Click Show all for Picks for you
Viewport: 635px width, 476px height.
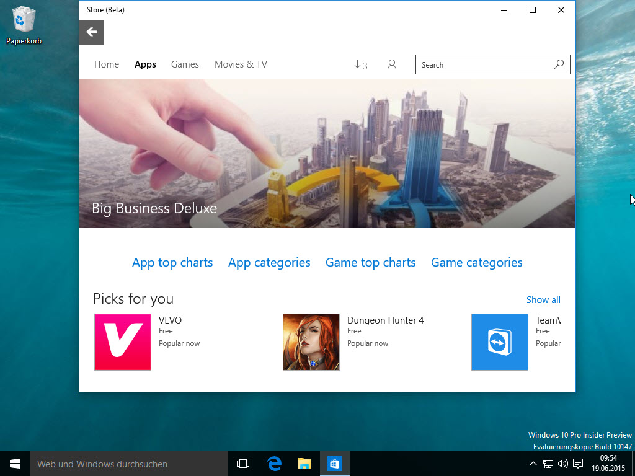[543, 300]
